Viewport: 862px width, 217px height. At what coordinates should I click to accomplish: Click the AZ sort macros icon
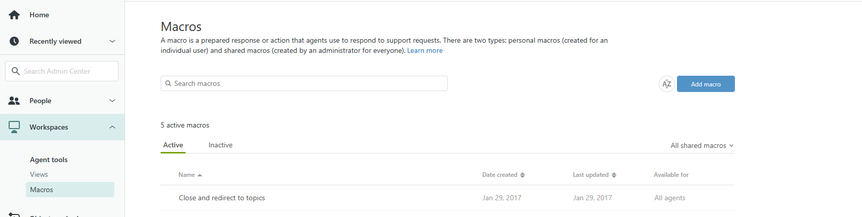pos(666,84)
